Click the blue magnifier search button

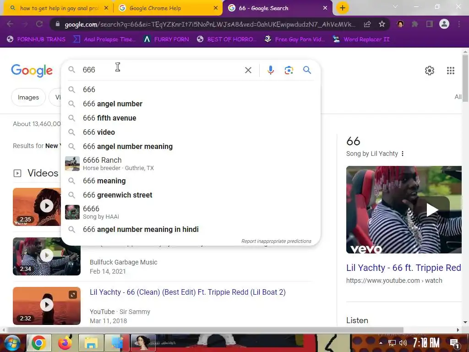[307, 70]
